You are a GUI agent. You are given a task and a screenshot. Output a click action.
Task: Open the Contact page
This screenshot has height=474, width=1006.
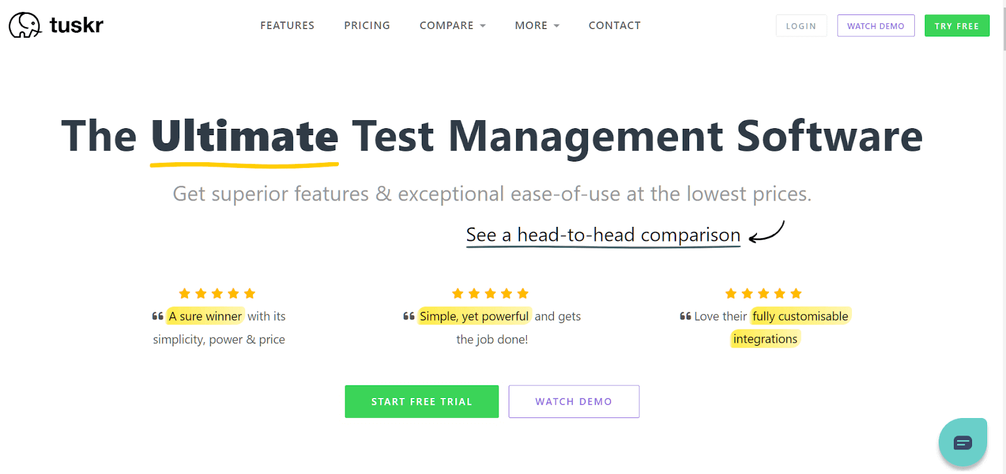click(614, 26)
